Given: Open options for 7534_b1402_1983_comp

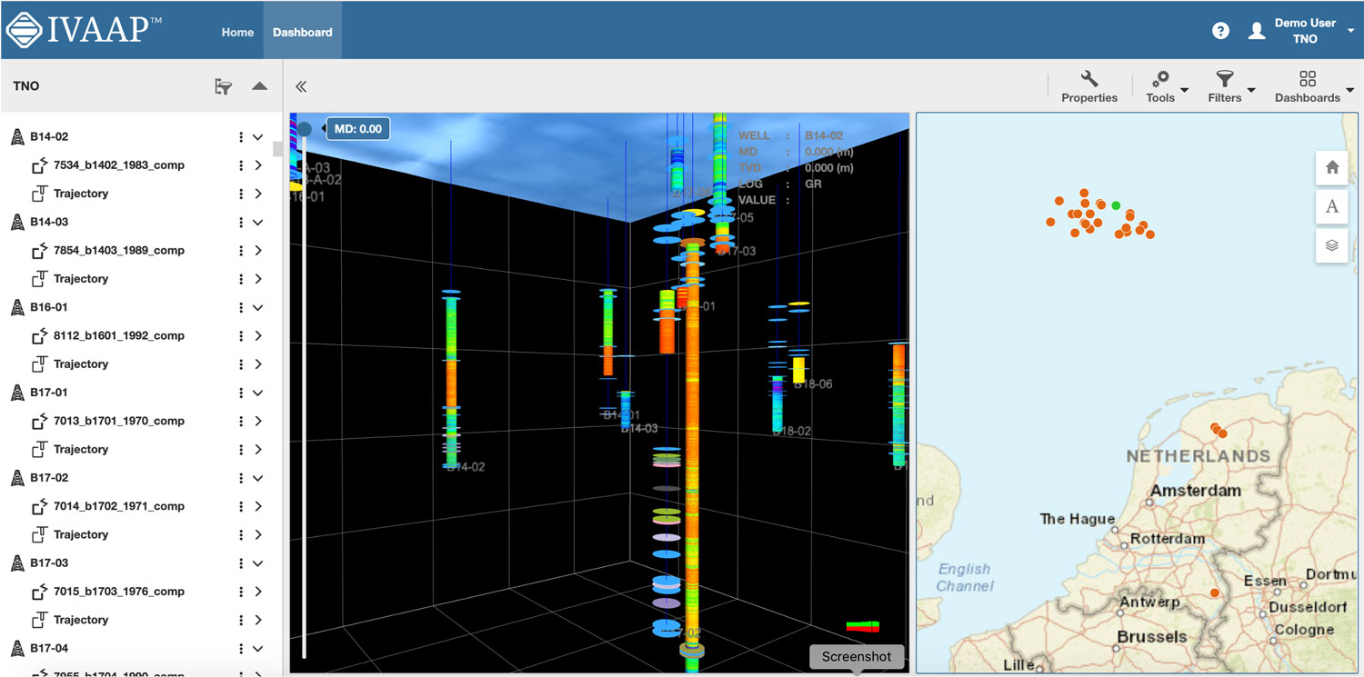Looking at the screenshot, I should coord(241,165).
